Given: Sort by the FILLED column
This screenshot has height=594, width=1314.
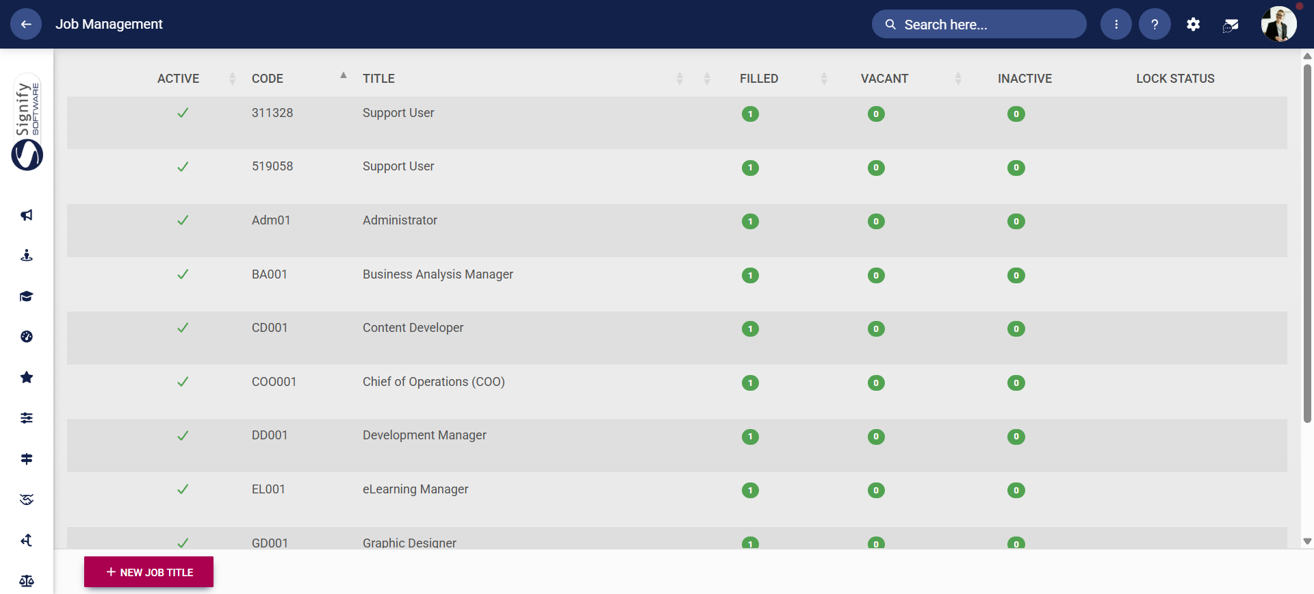Looking at the screenshot, I should (759, 79).
